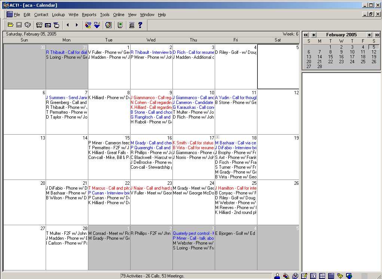Select the 'M Conrad - Meet w/' activity
382x279 pixels.
(x=109, y=233)
